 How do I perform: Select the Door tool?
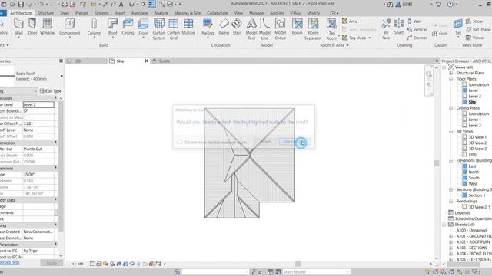[x=32, y=27]
